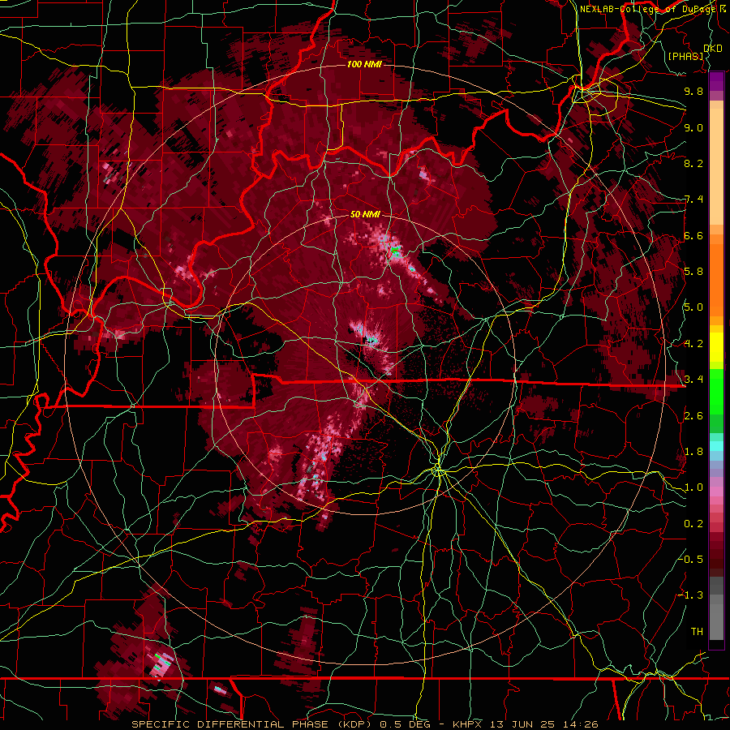Select the 7.4 legend value
This screenshot has width=730, height=730.
tap(693, 200)
